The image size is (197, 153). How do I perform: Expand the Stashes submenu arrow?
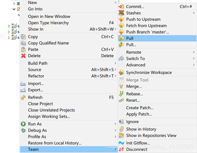point(194,13)
